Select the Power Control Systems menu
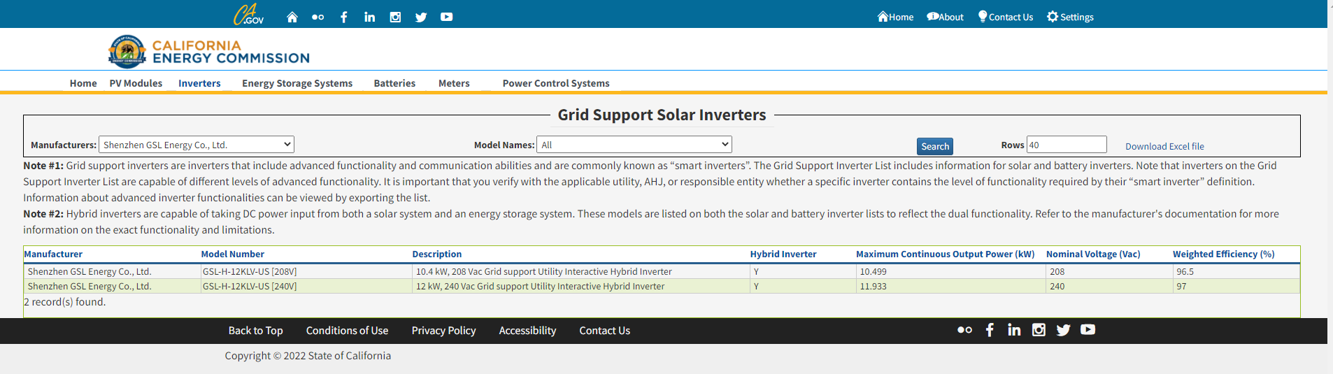The image size is (1333, 374). [x=556, y=83]
